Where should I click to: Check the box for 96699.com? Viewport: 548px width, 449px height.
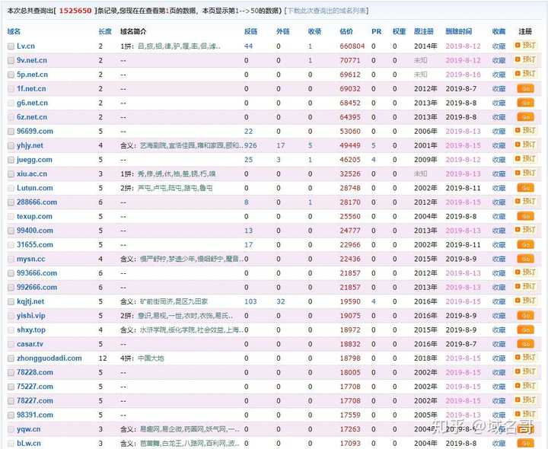coord(11,132)
